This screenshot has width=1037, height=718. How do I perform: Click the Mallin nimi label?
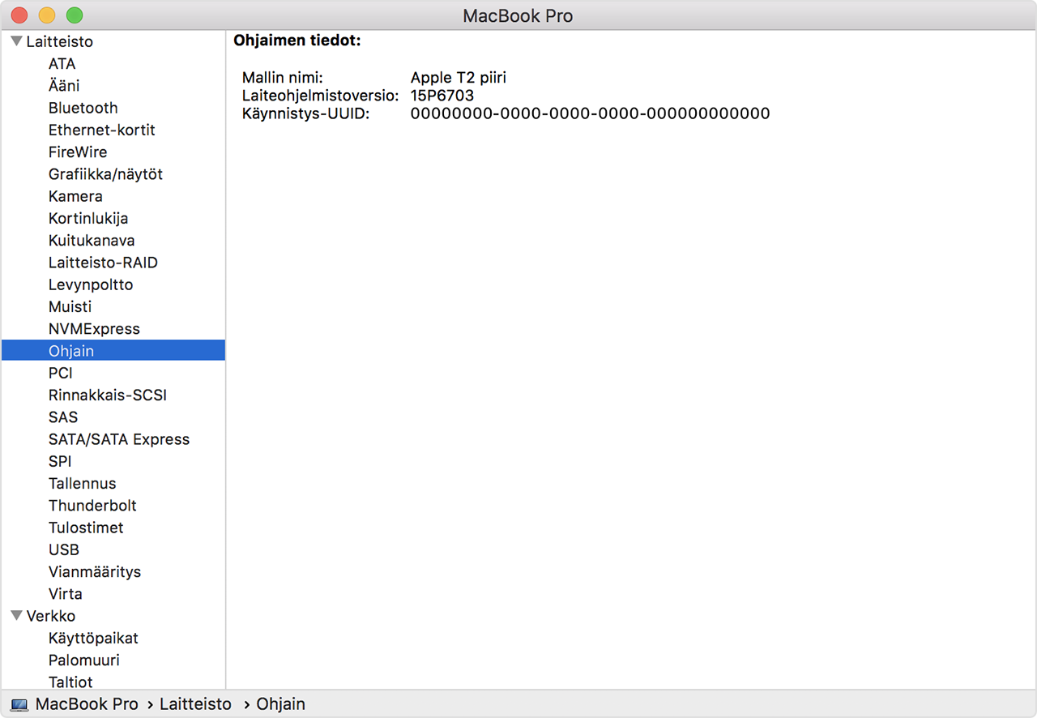[x=283, y=78]
